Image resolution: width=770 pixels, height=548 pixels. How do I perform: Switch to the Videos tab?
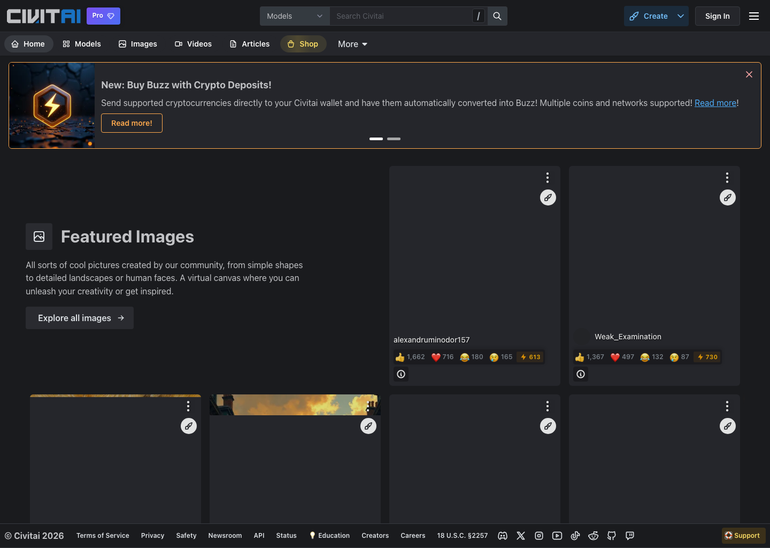193,44
